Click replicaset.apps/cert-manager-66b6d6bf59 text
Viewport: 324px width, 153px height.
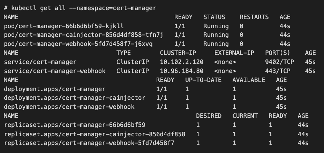[x=74, y=125]
